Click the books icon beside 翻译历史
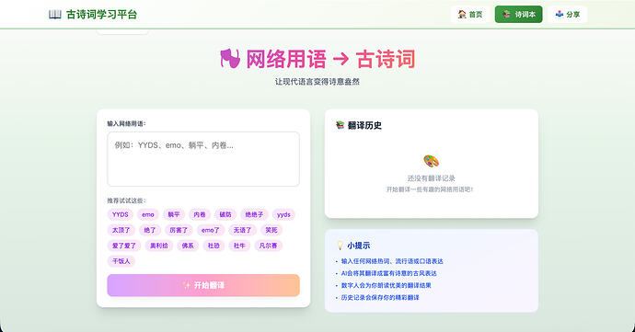The image size is (635, 332). [341, 125]
